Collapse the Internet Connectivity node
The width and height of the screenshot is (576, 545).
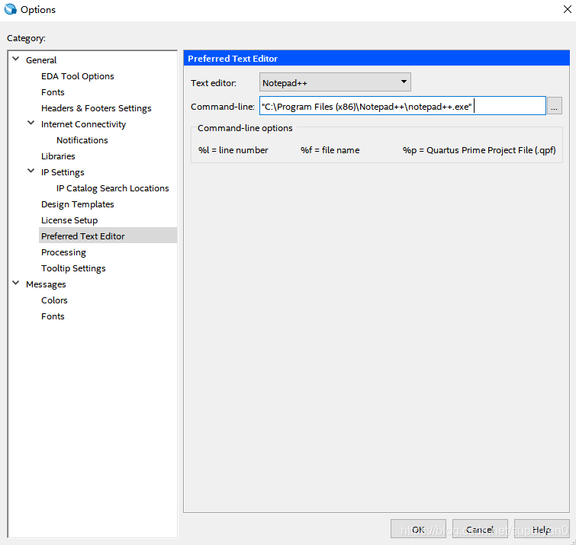click(31, 123)
